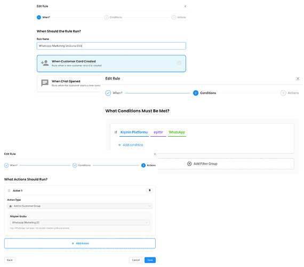Click the What Actions Should Run? heading
This screenshot has height=267, width=304.
tap(26, 179)
